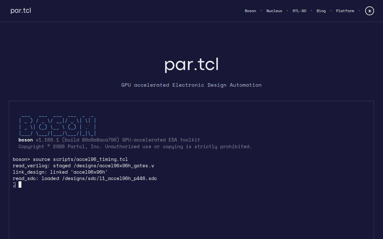Viewport: 383px width, 239px height.
Task: Toggle the light/dark theme sun icon
Action: pyautogui.click(x=370, y=11)
